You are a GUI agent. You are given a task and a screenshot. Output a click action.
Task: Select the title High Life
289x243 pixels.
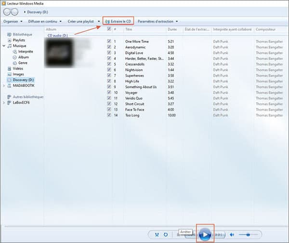(132, 81)
